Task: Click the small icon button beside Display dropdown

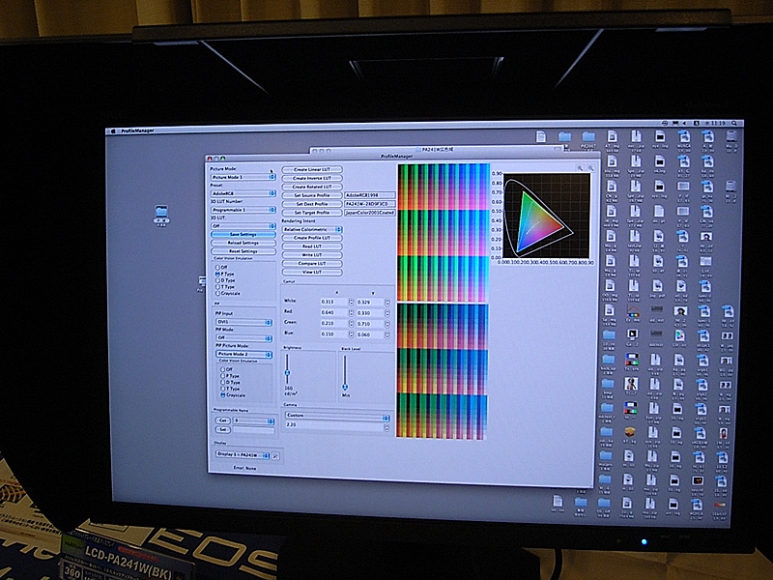Action: (x=275, y=453)
